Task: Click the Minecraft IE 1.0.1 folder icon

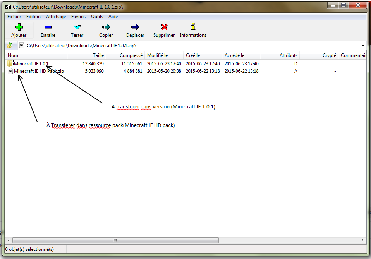Action: pyautogui.click(x=10, y=63)
